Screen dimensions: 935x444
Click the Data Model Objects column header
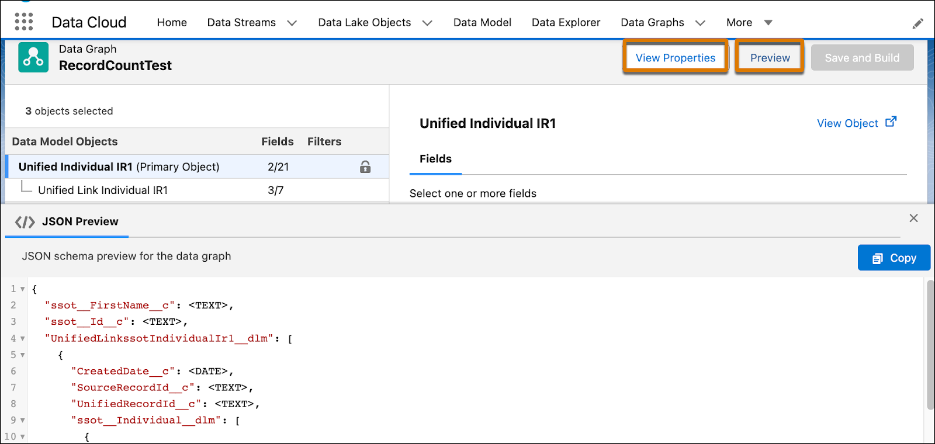(x=65, y=141)
